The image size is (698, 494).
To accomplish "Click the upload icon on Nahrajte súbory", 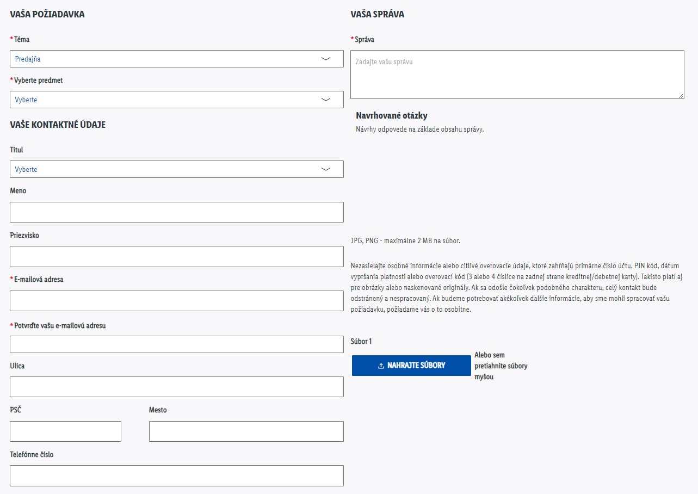I will (381, 366).
